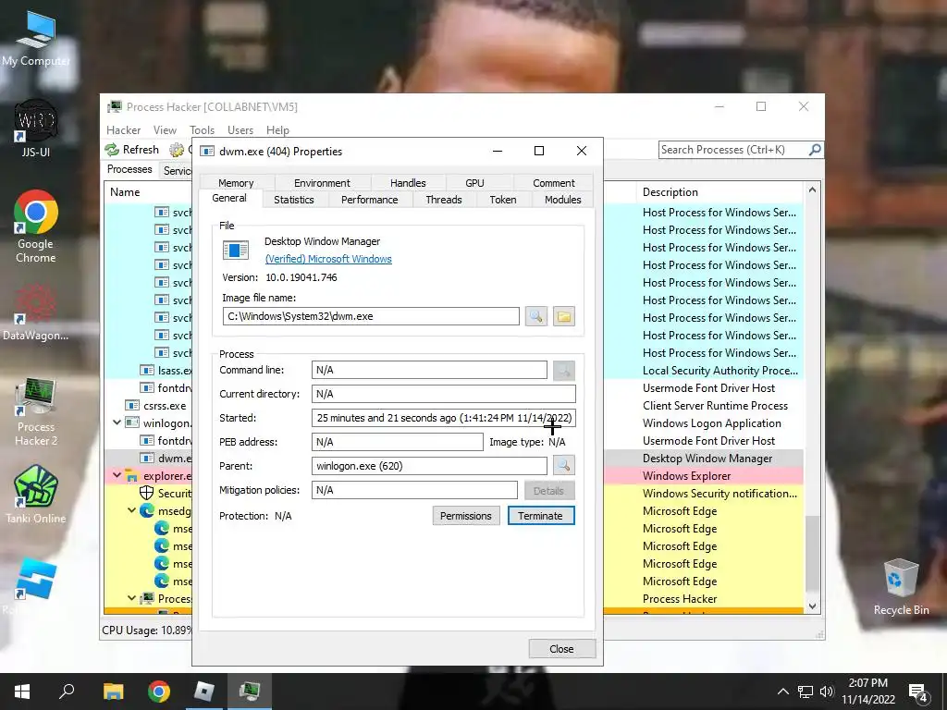The width and height of the screenshot is (947, 710).
Task: Click the Windows Security shield icon in process list
Action: [x=146, y=494]
